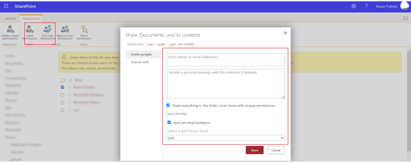Toggle Share everything in this folder checkbox
This screenshot has height=164, width=411.
(168, 105)
